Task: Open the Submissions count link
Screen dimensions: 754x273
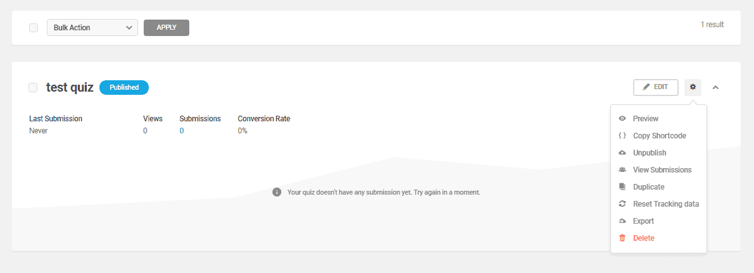Action: [x=182, y=131]
